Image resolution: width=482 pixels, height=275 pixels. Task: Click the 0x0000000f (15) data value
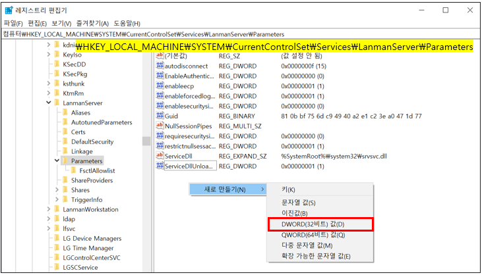pyautogui.click(x=303, y=66)
